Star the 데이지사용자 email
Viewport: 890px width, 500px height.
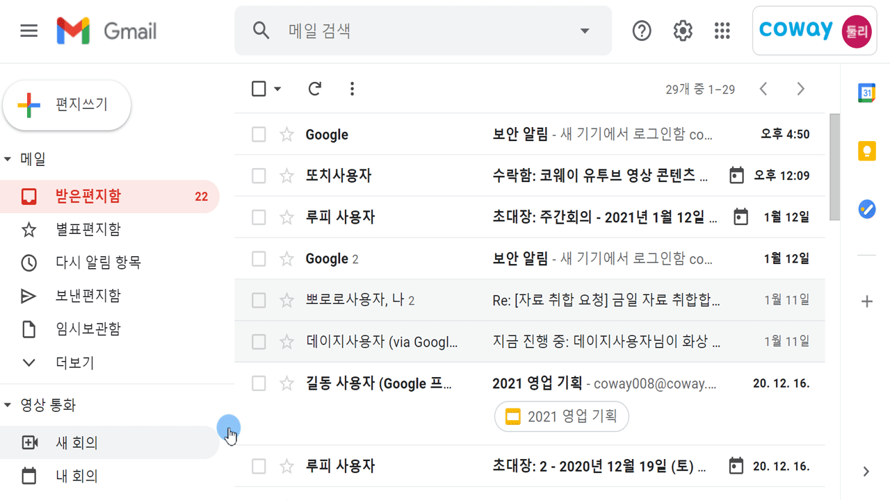pos(286,342)
